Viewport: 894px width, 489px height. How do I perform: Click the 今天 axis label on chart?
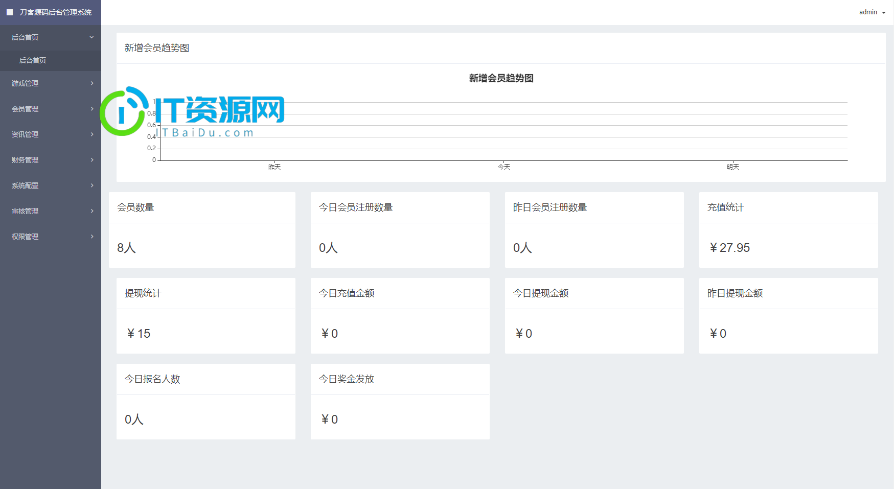click(504, 167)
